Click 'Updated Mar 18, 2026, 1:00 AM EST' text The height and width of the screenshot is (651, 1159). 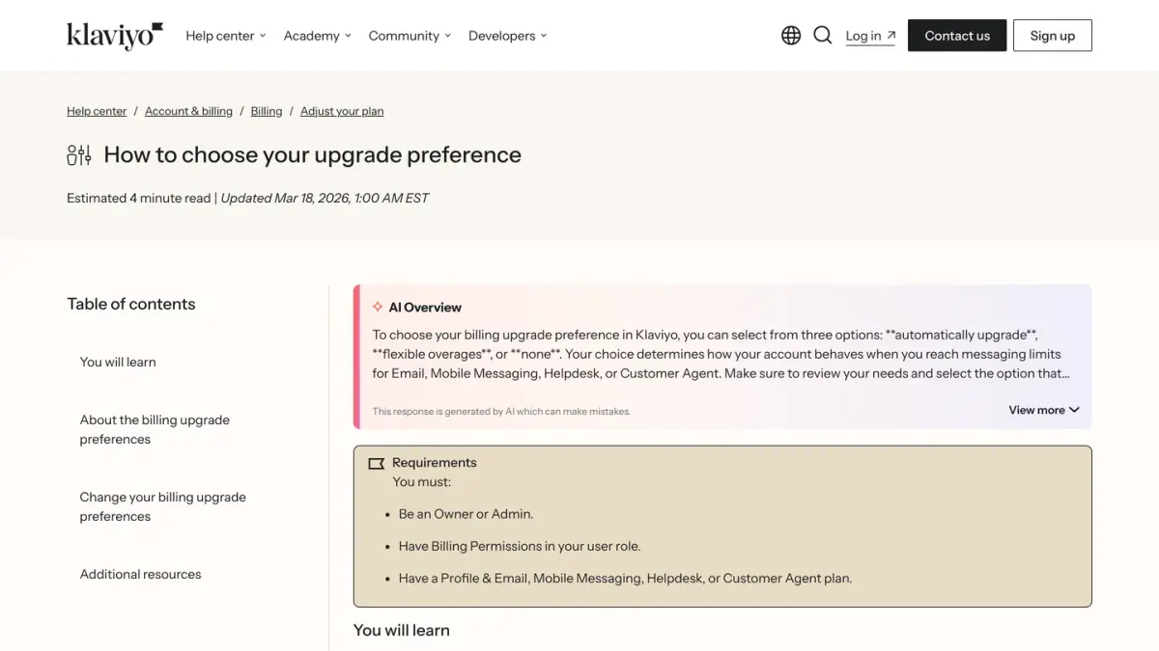tap(325, 198)
